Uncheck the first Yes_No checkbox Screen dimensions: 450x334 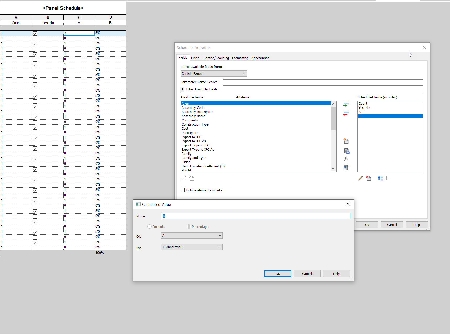[35, 33]
